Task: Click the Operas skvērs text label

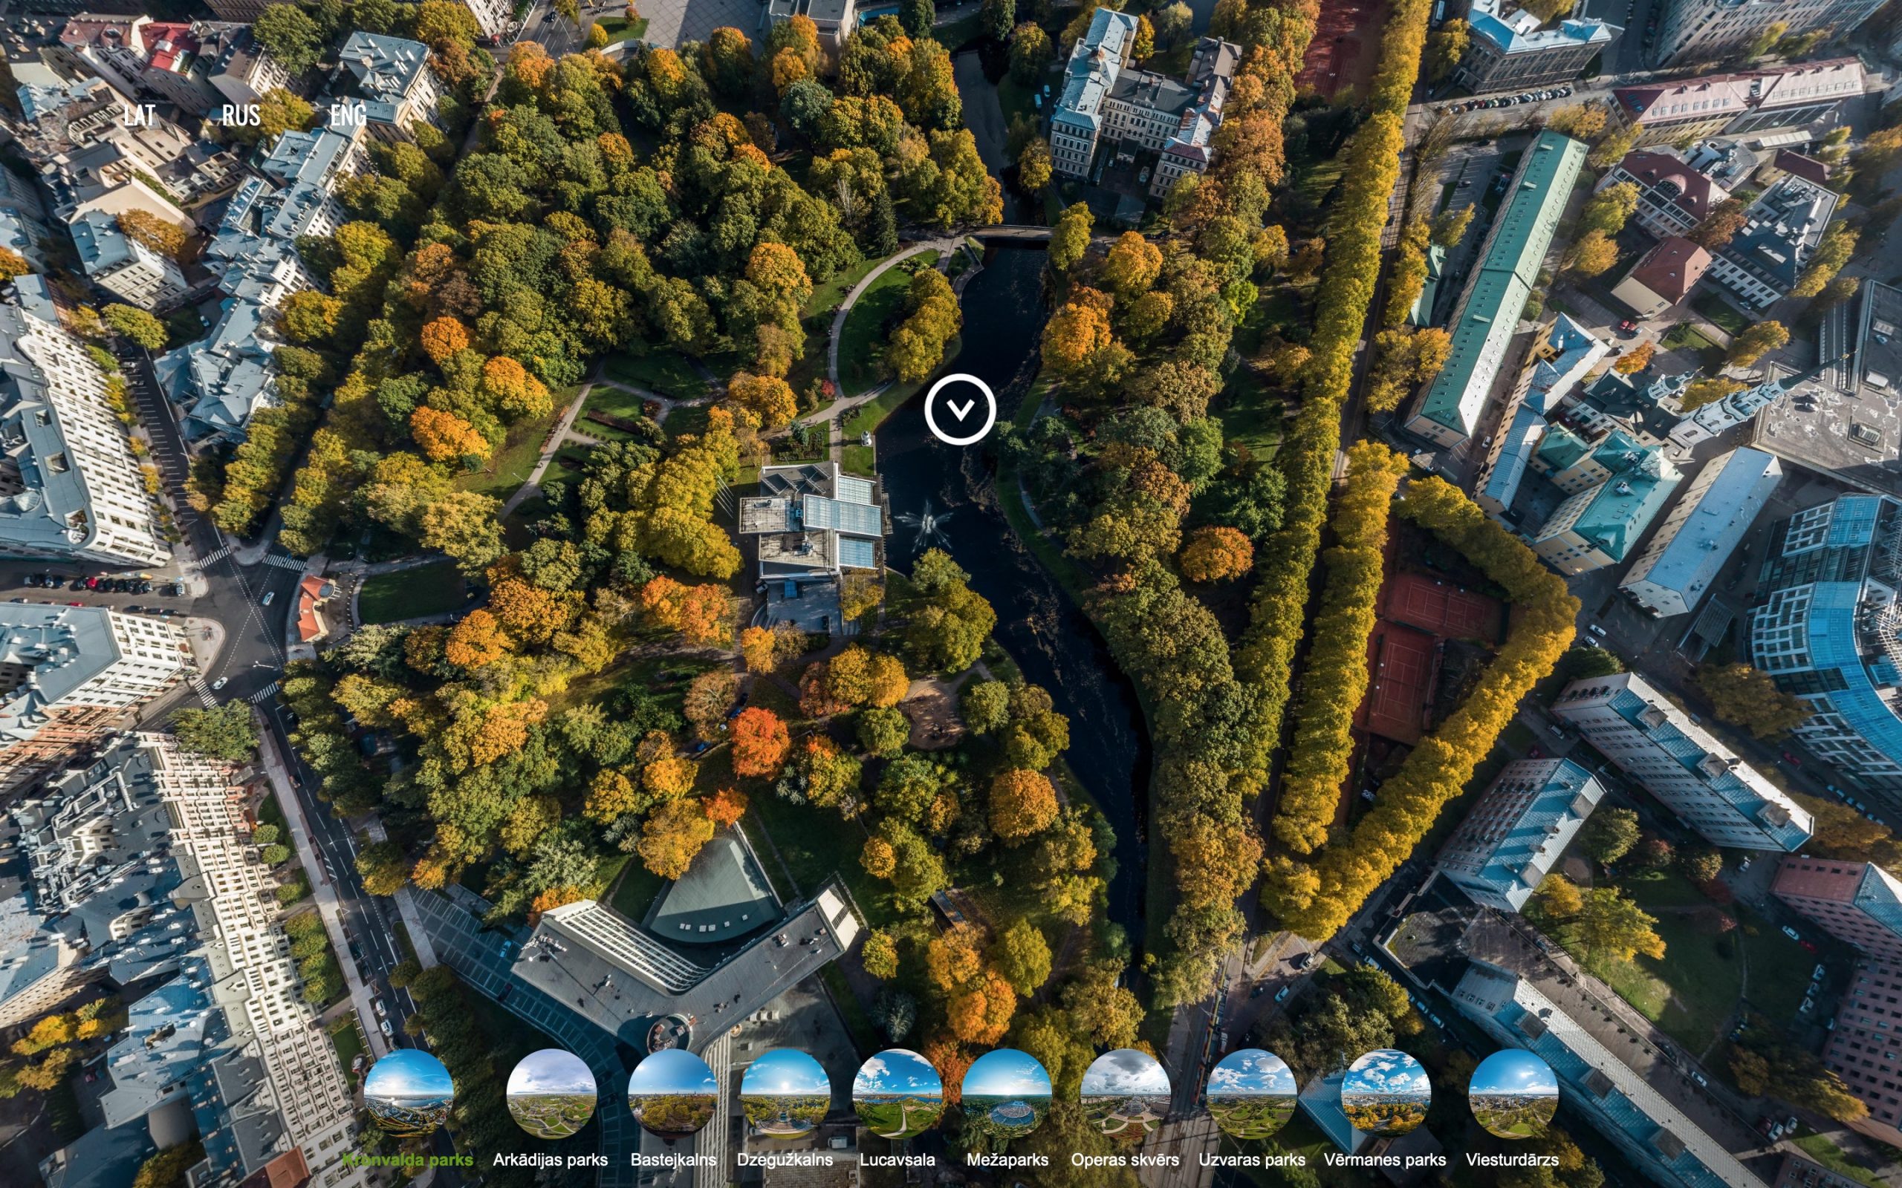Action: pyautogui.click(x=1125, y=1160)
